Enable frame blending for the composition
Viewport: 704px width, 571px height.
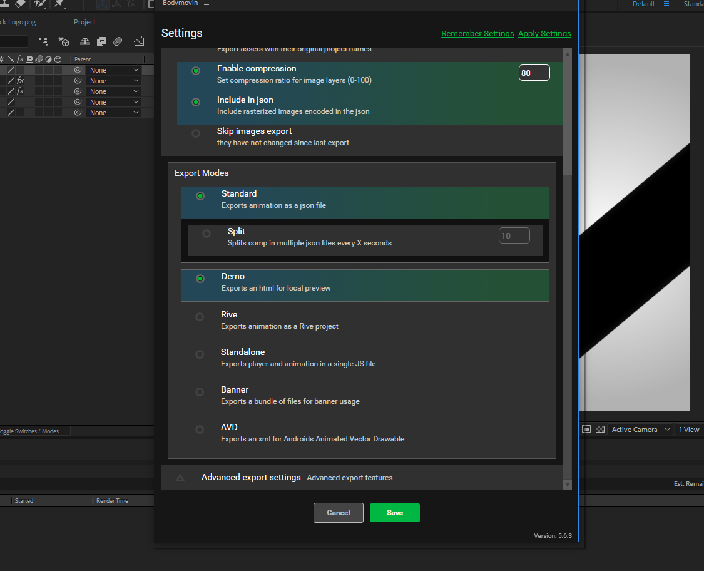101,41
